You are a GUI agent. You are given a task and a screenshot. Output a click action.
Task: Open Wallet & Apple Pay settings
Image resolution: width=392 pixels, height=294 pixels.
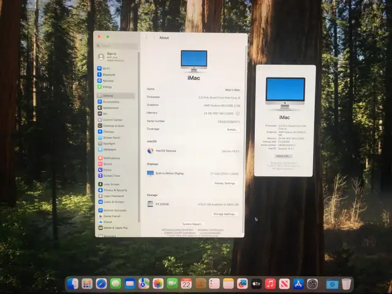[113, 228]
